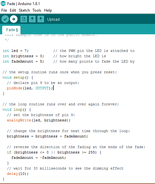The height and width of the screenshot is (184, 155).
Task: Click comment 'the loop routine runs over and over'
Action: (x=61, y=104)
